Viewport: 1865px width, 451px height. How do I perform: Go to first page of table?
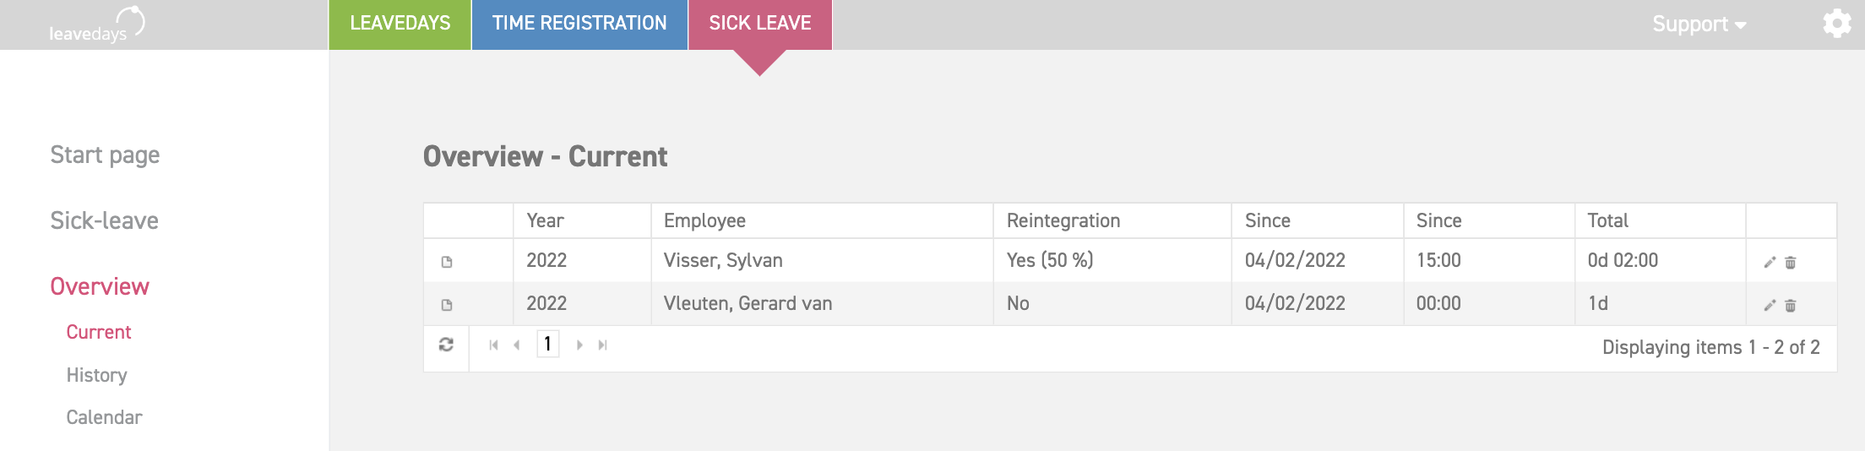tap(493, 345)
